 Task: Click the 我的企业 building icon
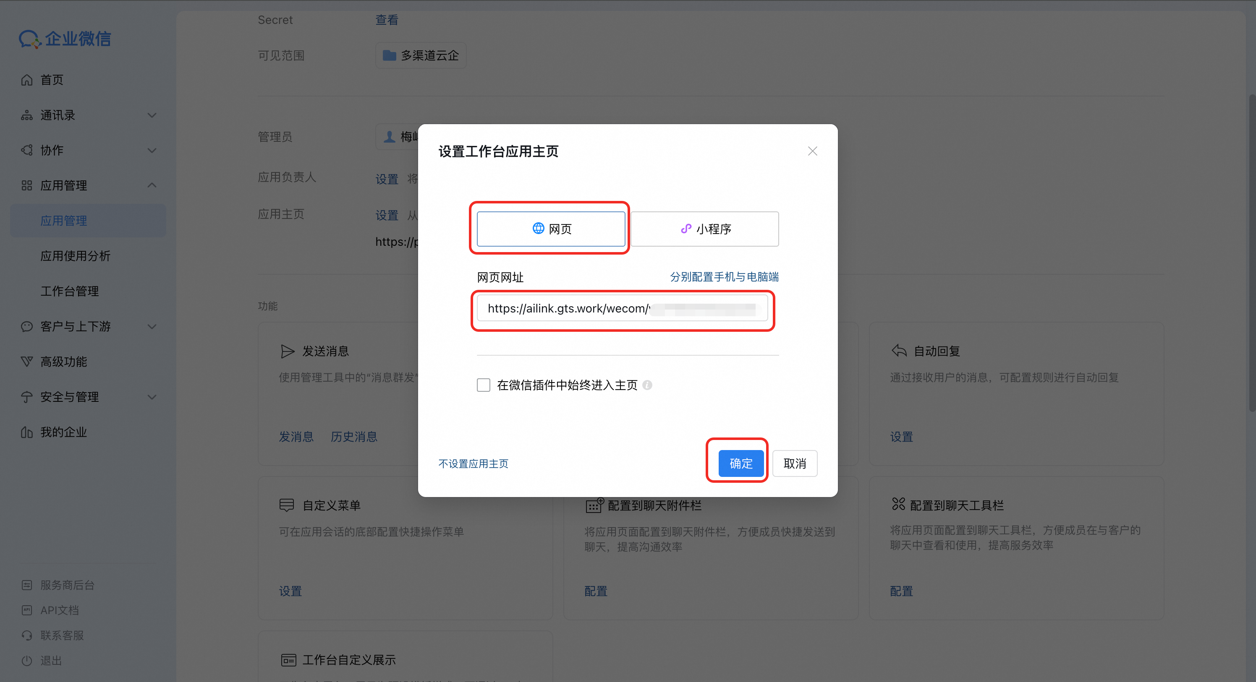(27, 432)
